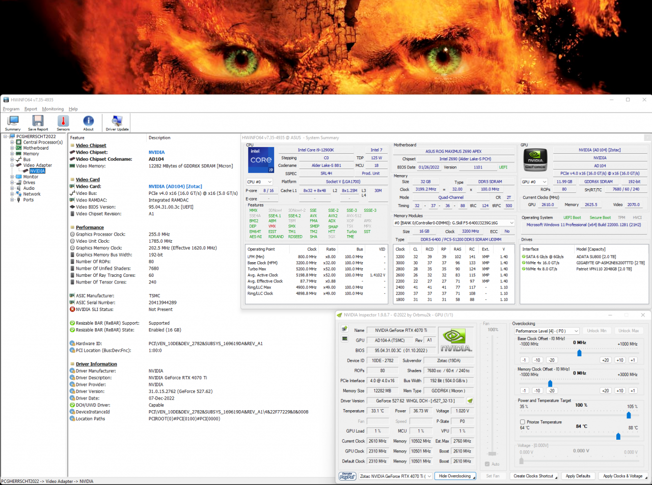Expand the Motherboard tree node

click(x=12, y=148)
